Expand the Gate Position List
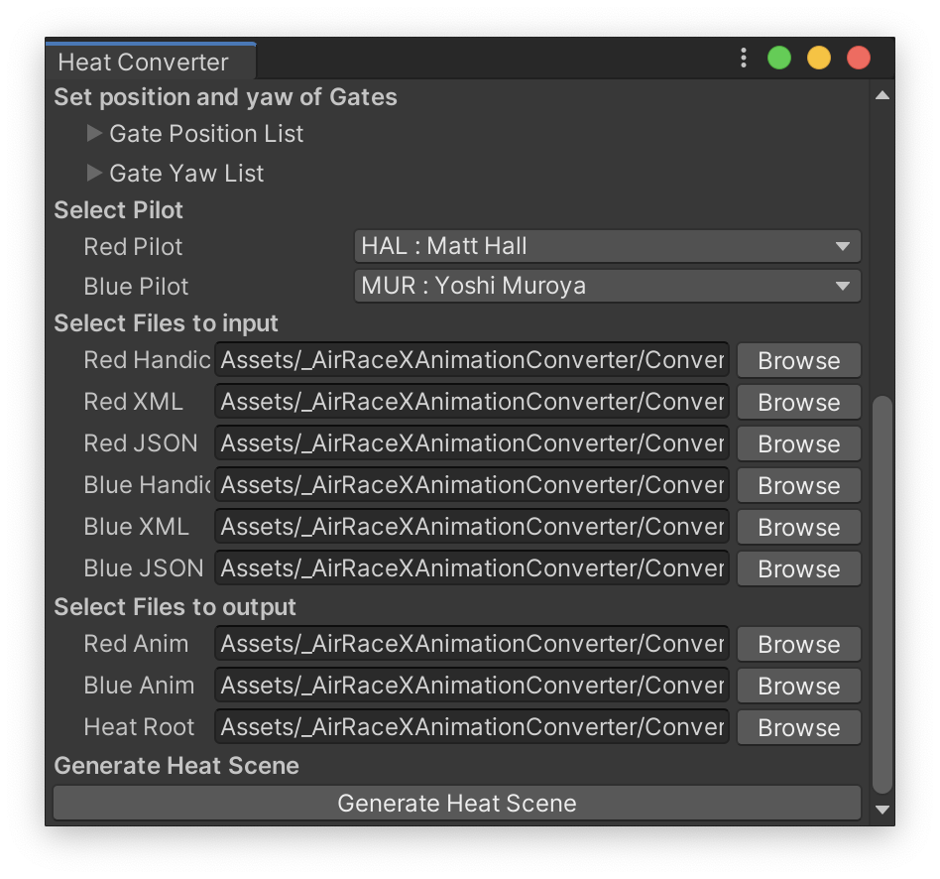Viewport: 940px width, 879px height. tap(94, 133)
